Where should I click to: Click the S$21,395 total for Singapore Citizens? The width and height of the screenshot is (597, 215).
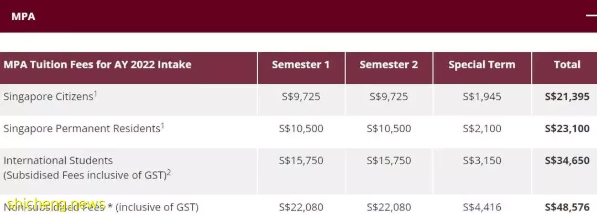click(567, 96)
